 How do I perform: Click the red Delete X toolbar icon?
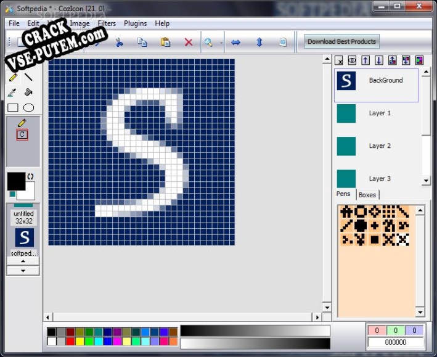(189, 42)
